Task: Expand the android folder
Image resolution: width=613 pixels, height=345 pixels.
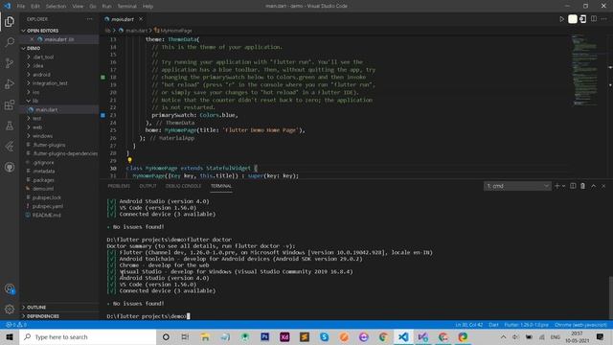Action: pos(59,75)
